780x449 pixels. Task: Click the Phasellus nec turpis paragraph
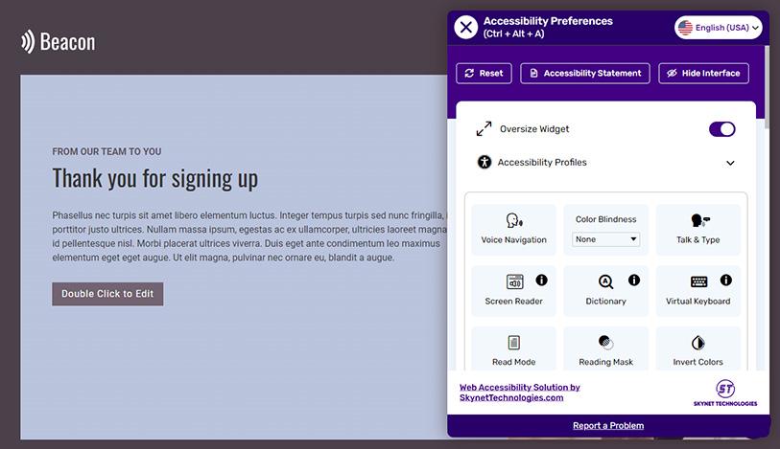click(249, 236)
